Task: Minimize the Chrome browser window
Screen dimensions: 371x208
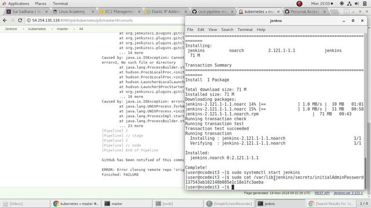Action: coord(354,12)
